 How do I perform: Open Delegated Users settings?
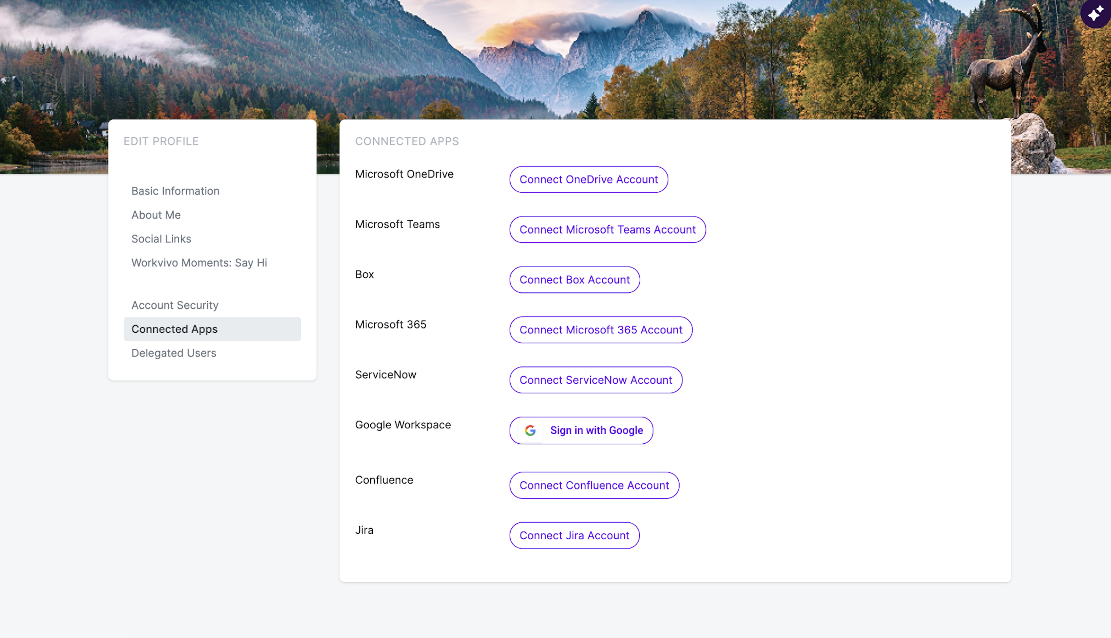(x=174, y=353)
